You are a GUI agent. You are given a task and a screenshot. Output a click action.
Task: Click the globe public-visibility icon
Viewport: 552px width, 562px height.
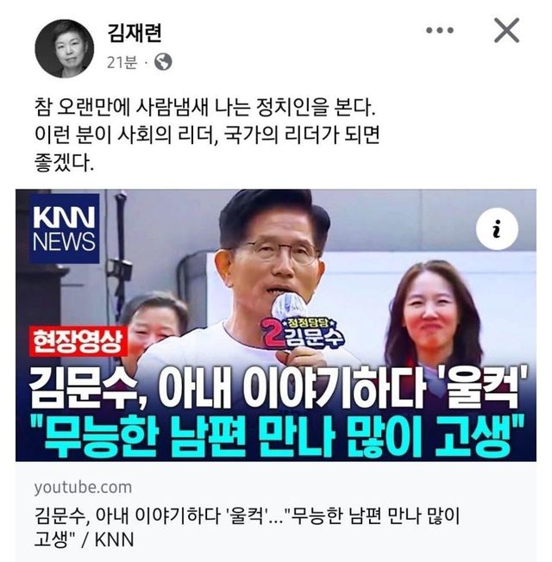pyautogui.click(x=163, y=62)
